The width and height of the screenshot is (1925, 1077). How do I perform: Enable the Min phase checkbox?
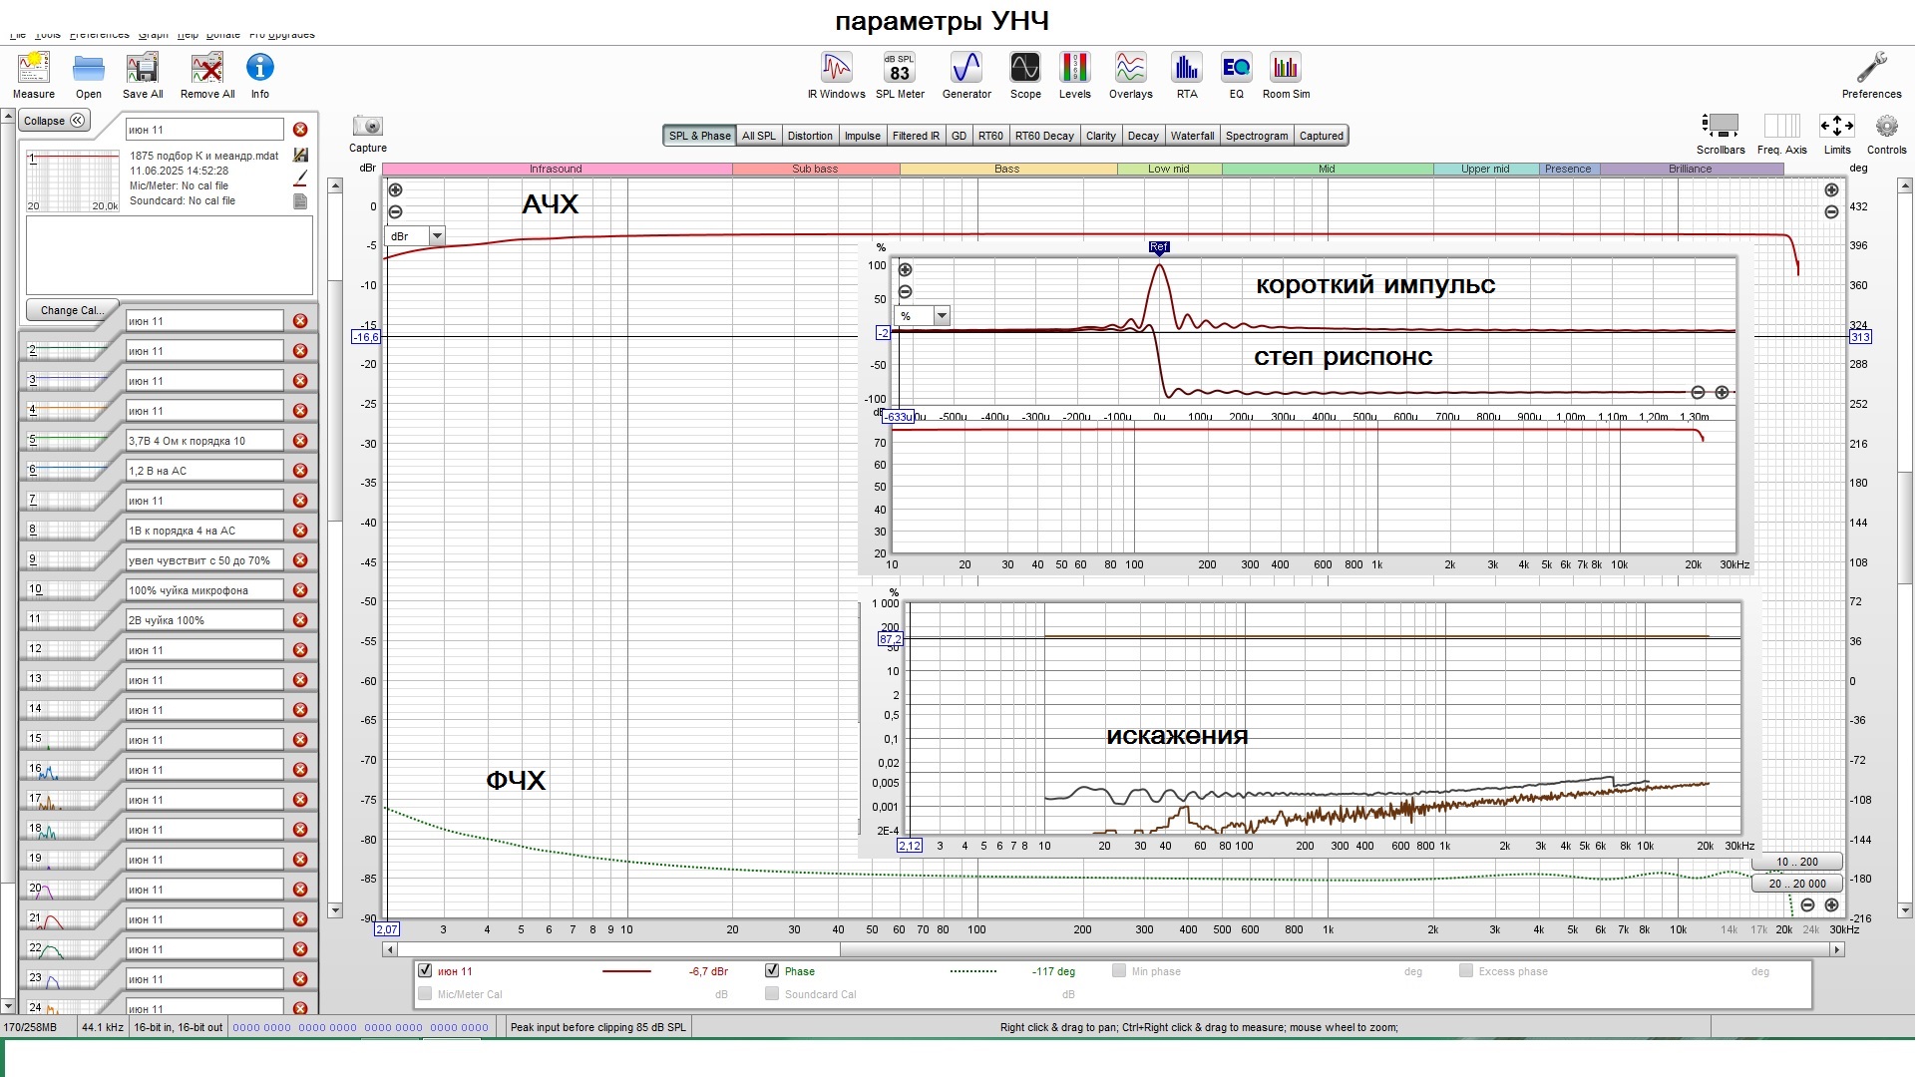(x=1119, y=971)
